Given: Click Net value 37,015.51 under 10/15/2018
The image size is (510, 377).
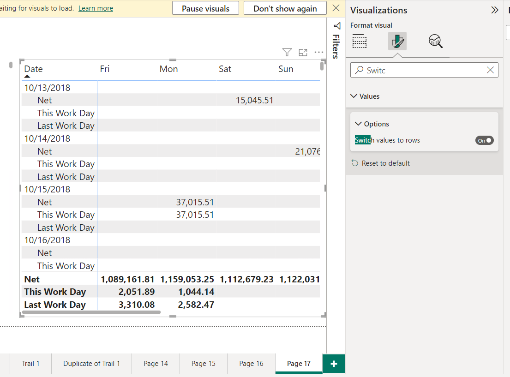Looking at the screenshot, I should (195, 202).
